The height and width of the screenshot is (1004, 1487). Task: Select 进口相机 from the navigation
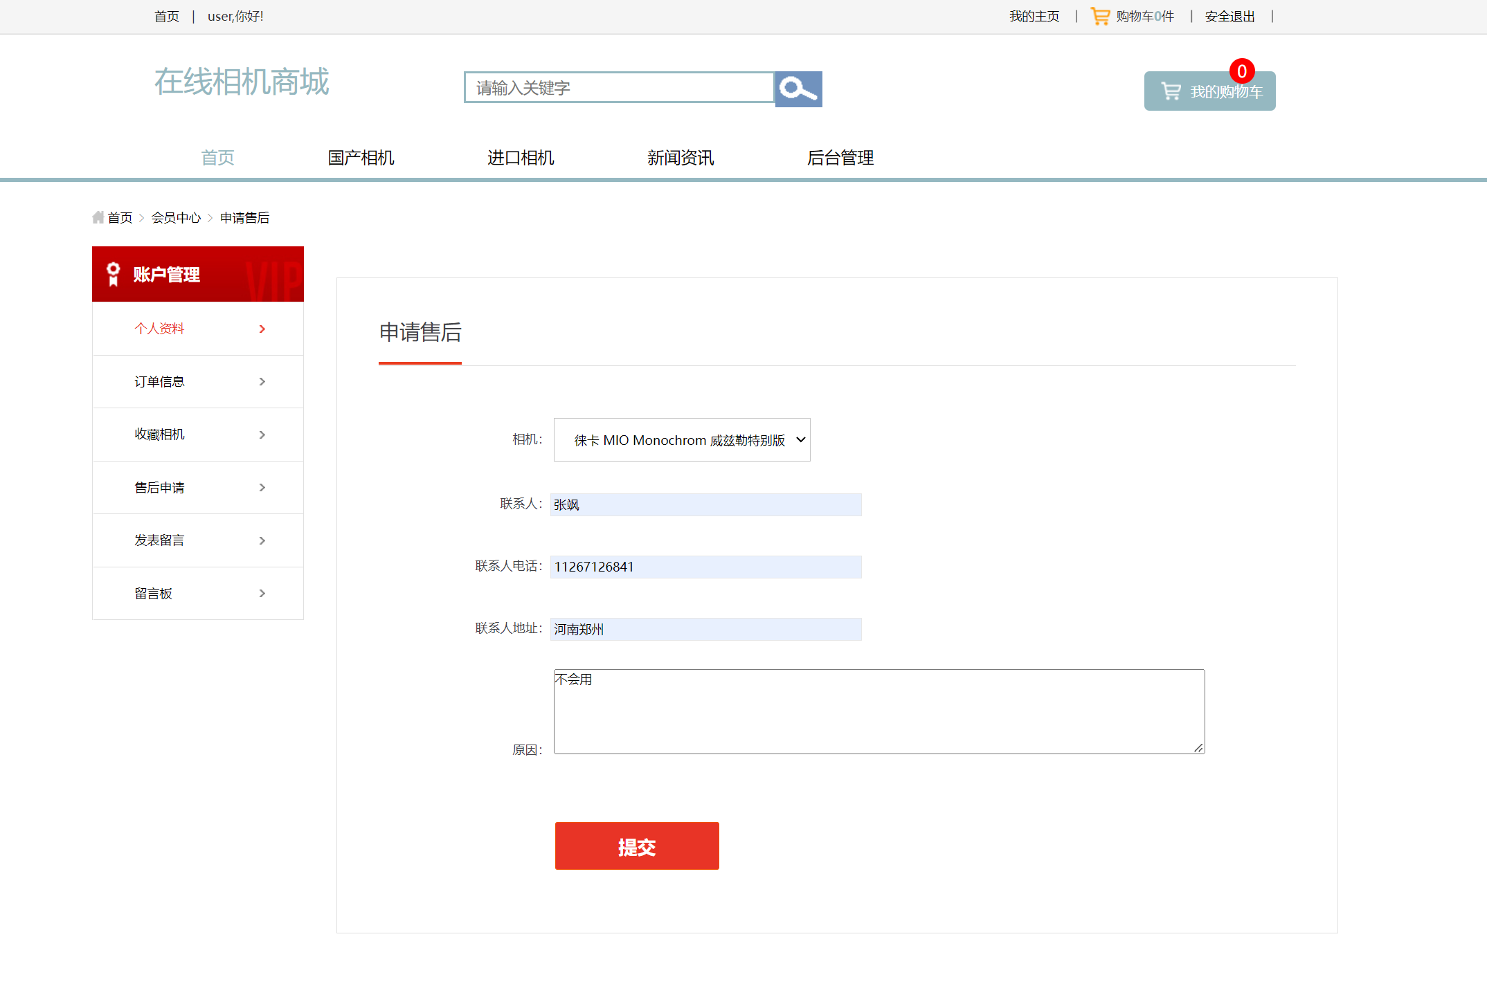(x=521, y=158)
